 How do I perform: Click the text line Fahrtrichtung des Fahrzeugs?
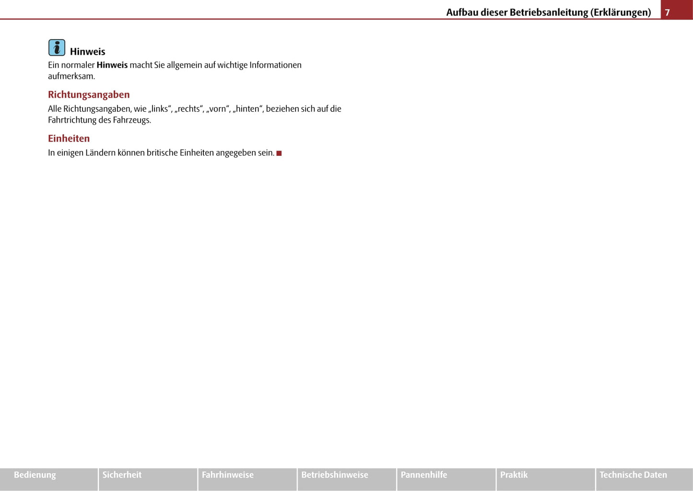99,120
